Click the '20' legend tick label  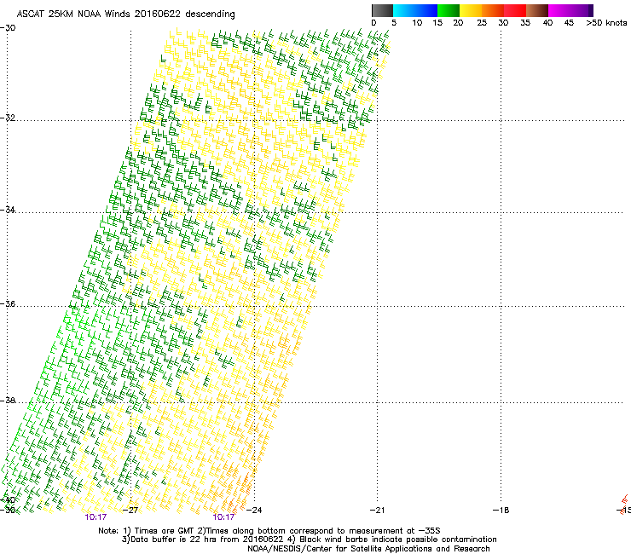[x=458, y=23]
